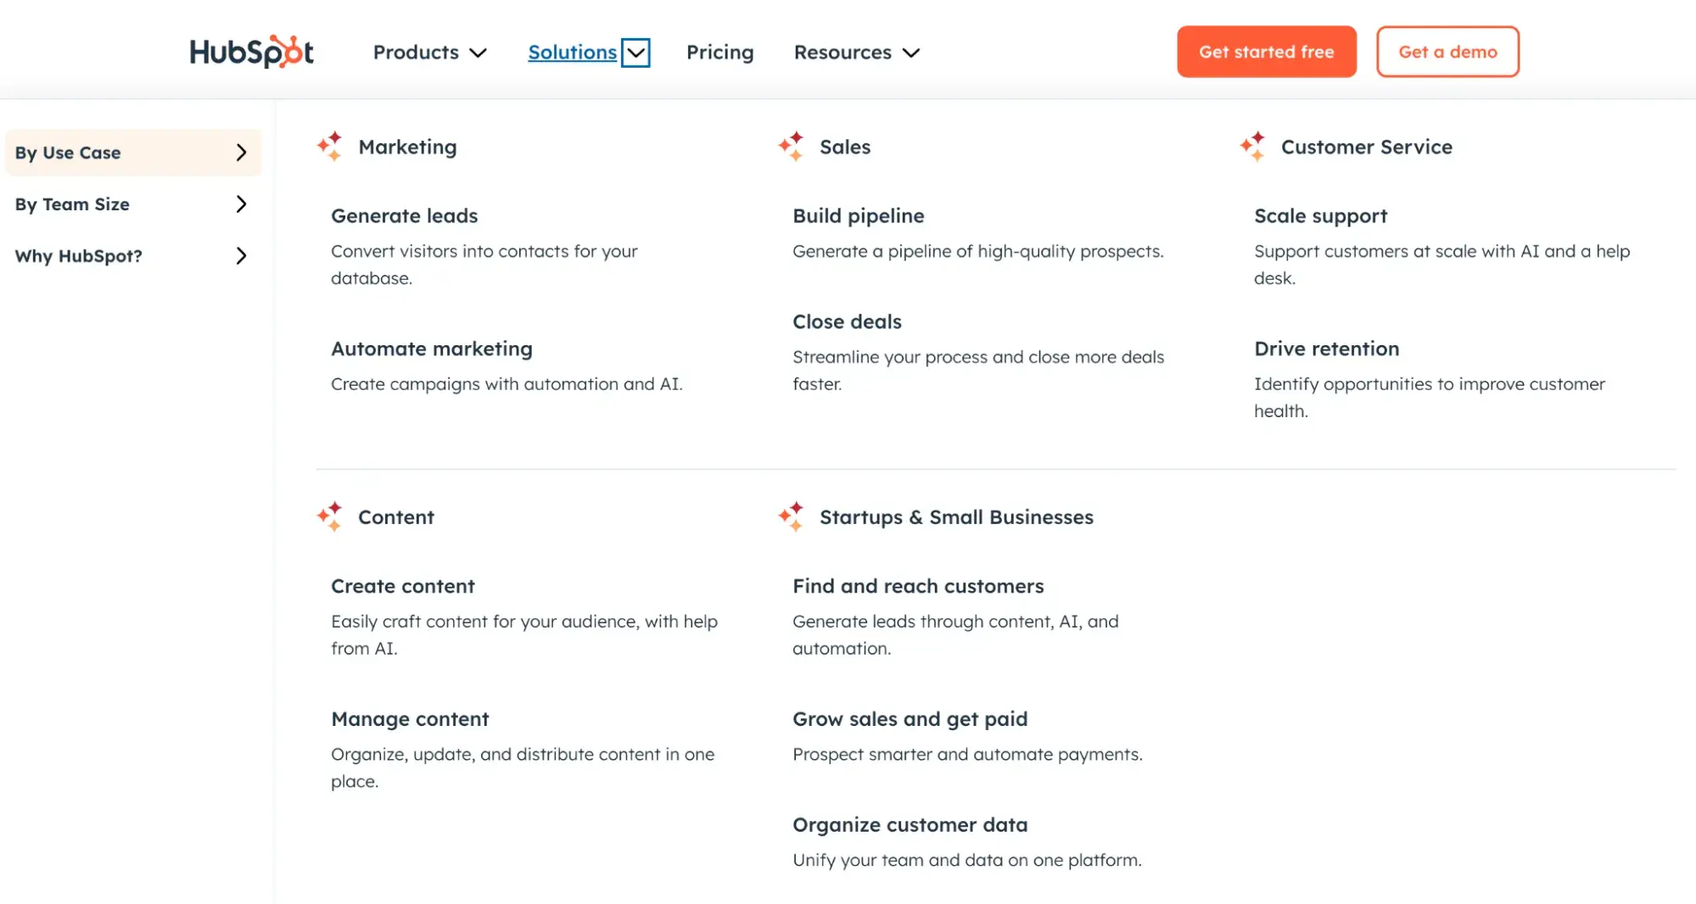This screenshot has height=904, width=1696.
Task: Click the Customer Service sparkle icon
Action: [1253, 147]
